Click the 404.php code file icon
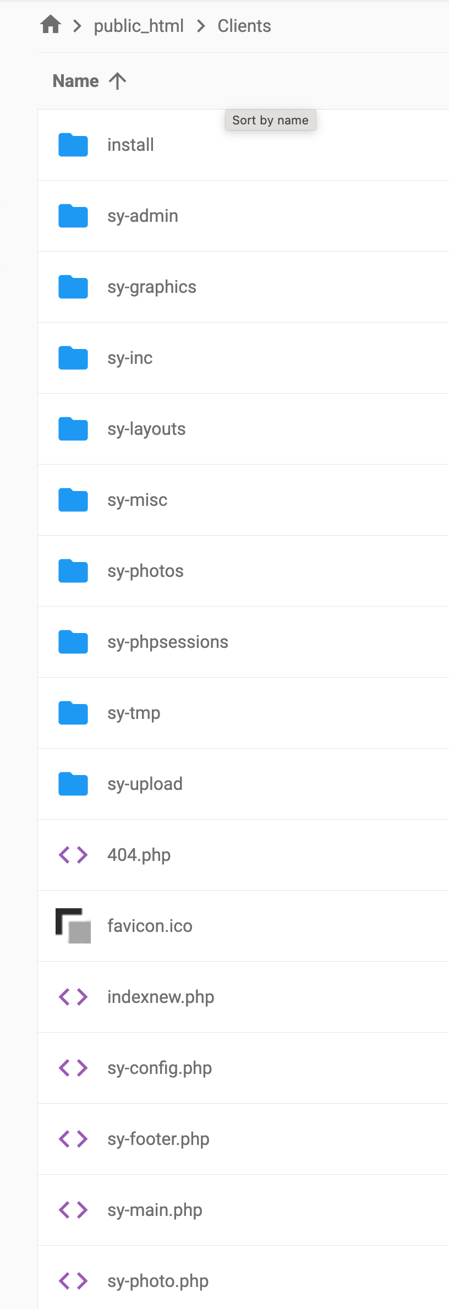The image size is (449, 1309). [x=73, y=855]
